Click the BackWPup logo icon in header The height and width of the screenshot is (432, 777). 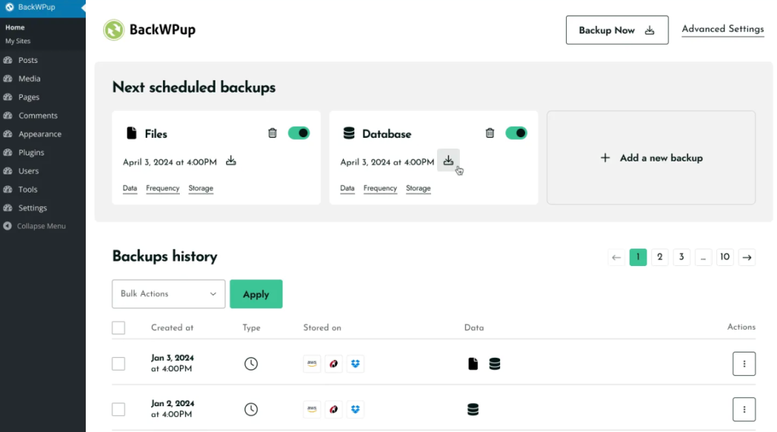(114, 30)
